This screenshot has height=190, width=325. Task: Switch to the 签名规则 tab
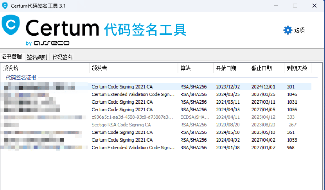tap(37, 57)
